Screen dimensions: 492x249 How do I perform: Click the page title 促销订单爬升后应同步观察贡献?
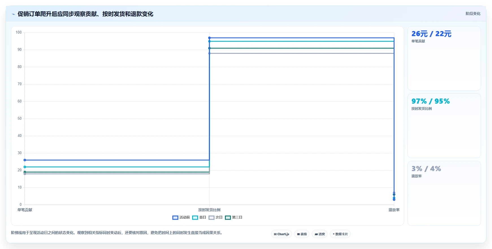pos(85,14)
